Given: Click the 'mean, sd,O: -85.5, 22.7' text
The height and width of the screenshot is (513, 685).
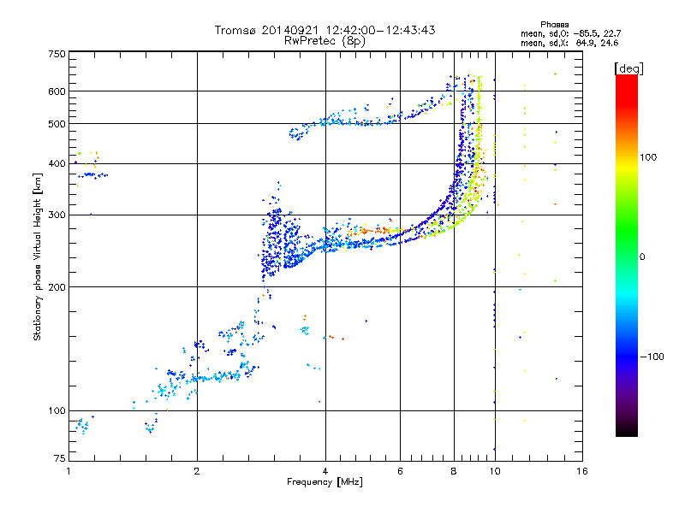Looking at the screenshot, I should tap(570, 33).
